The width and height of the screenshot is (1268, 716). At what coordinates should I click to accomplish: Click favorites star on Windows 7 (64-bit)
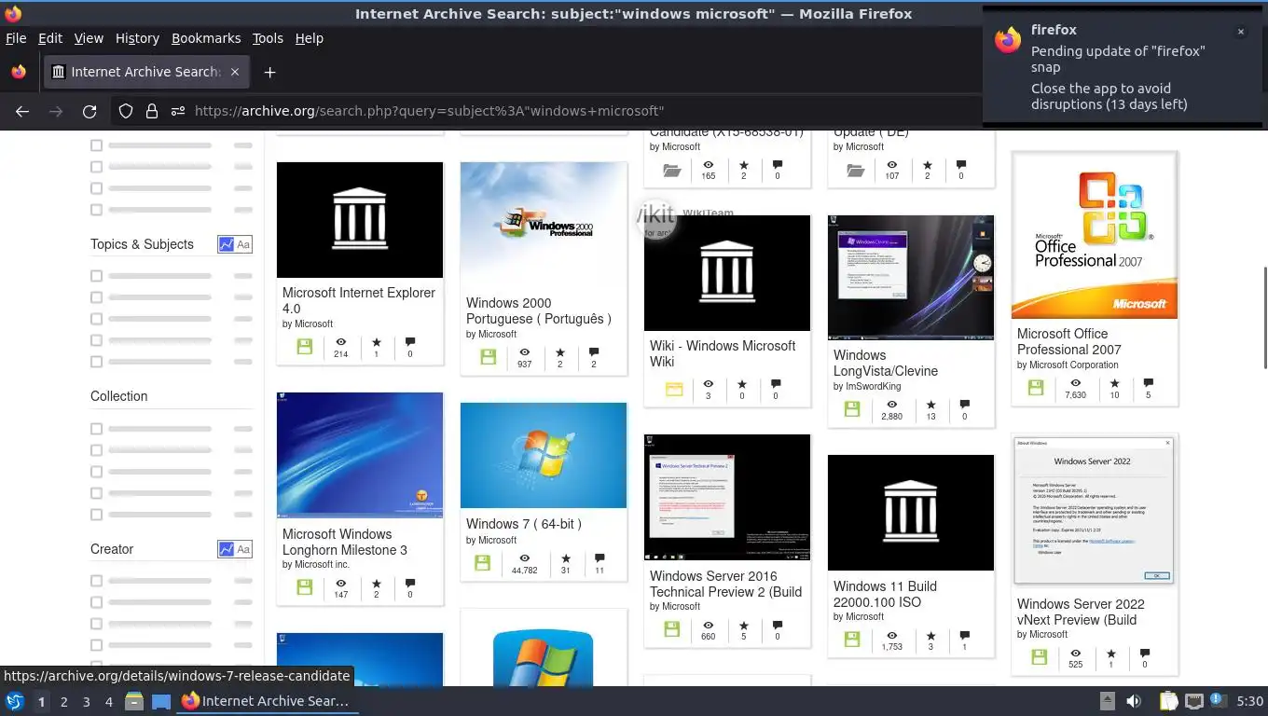pos(565,558)
